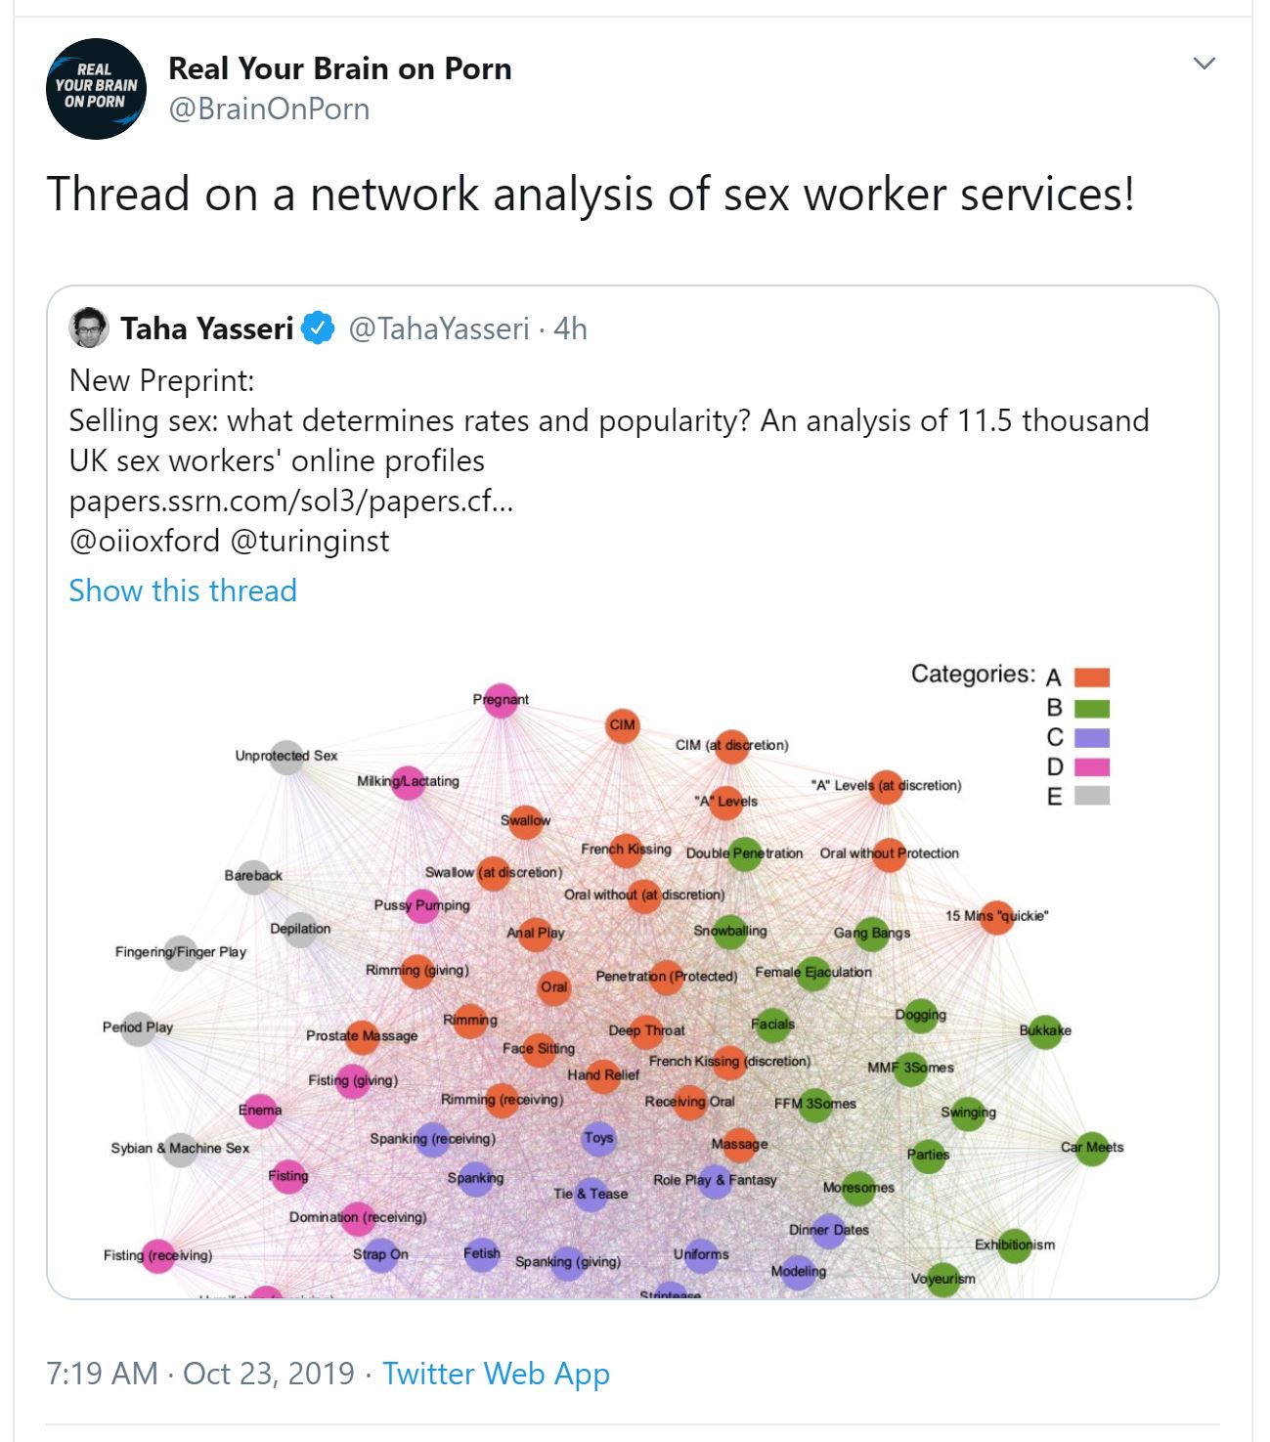Screen dimensions: 1270x1442
Task: Click the @oiioxford mention
Action: point(145,541)
